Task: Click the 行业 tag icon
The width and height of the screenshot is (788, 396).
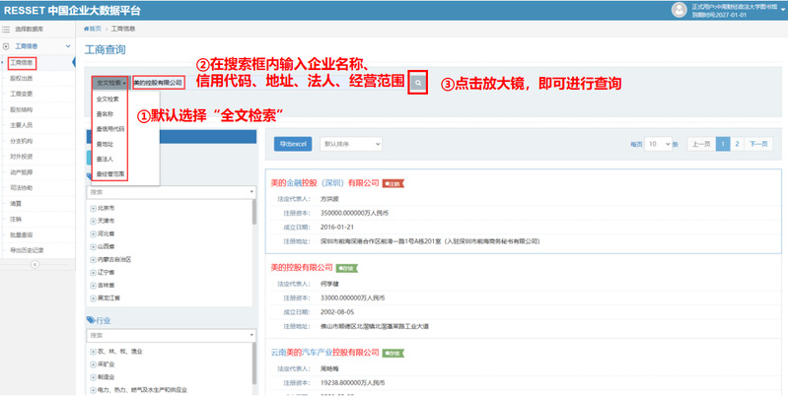Action: pos(92,319)
